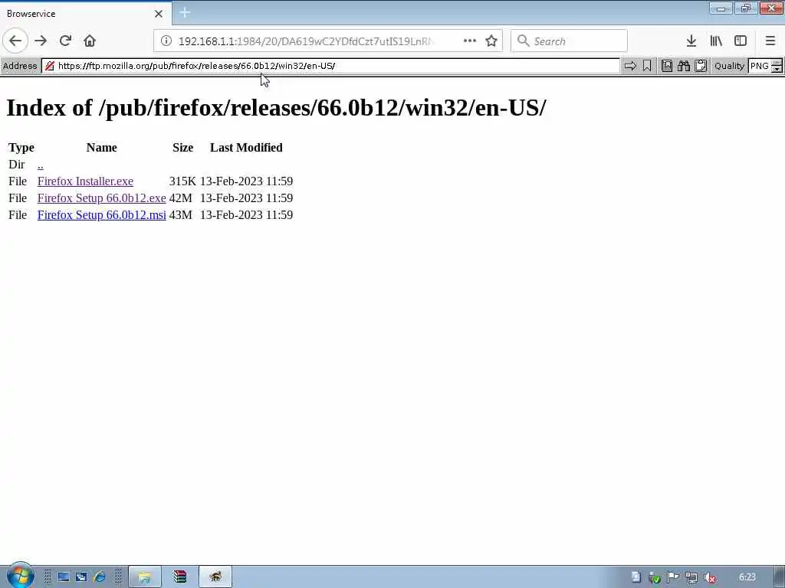Click the '315K' size value
Image resolution: width=785 pixels, height=588 pixels.
(x=182, y=181)
